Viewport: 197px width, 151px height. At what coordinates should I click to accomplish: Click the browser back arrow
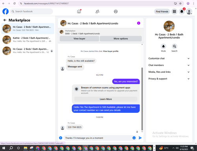pyautogui.click(x=4, y=4)
